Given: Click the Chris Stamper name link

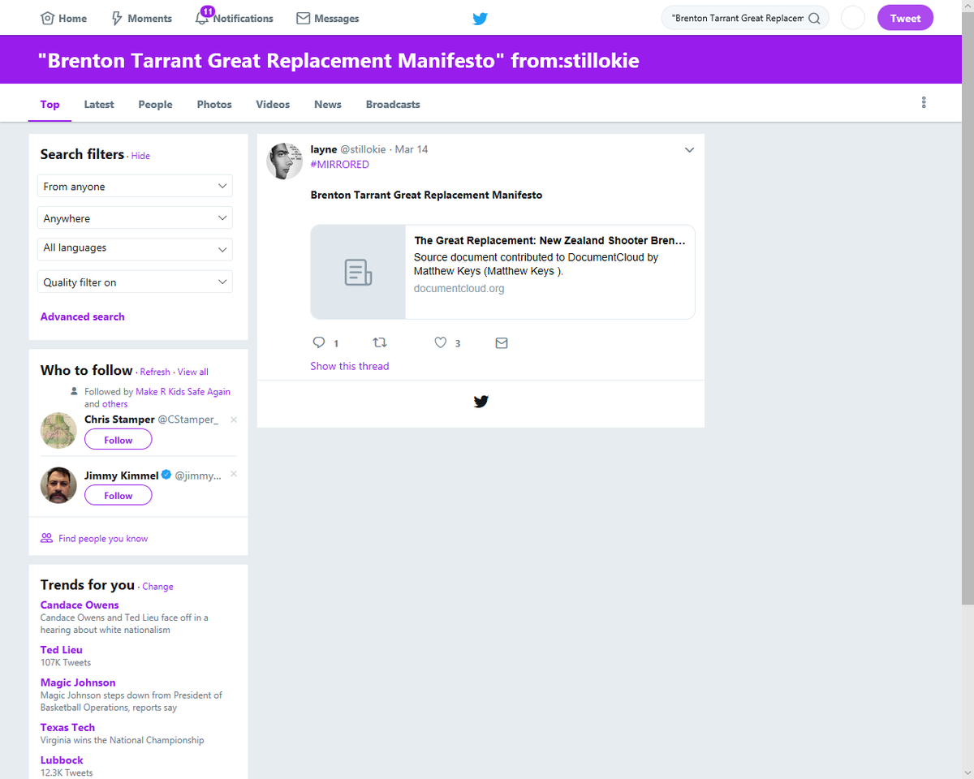Looking at the screenshot, I should point(119,420).
